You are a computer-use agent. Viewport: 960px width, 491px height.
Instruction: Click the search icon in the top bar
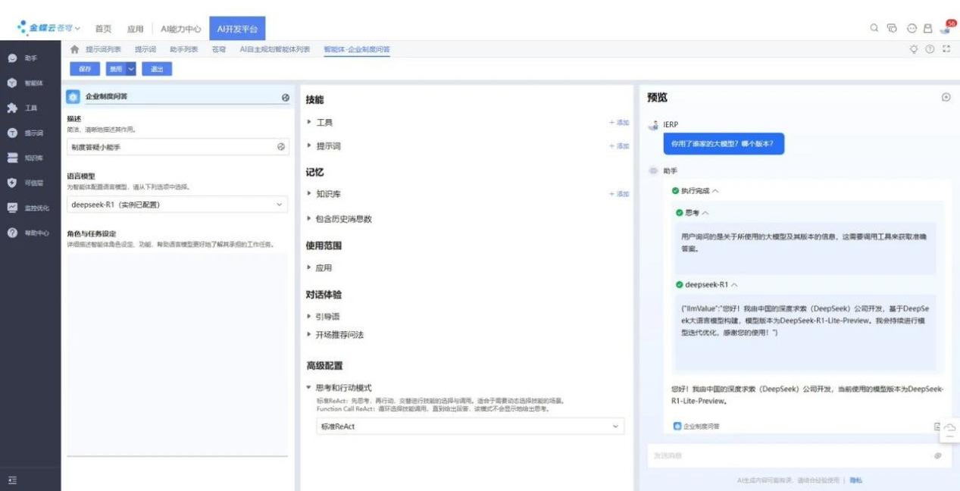point(874,28)
